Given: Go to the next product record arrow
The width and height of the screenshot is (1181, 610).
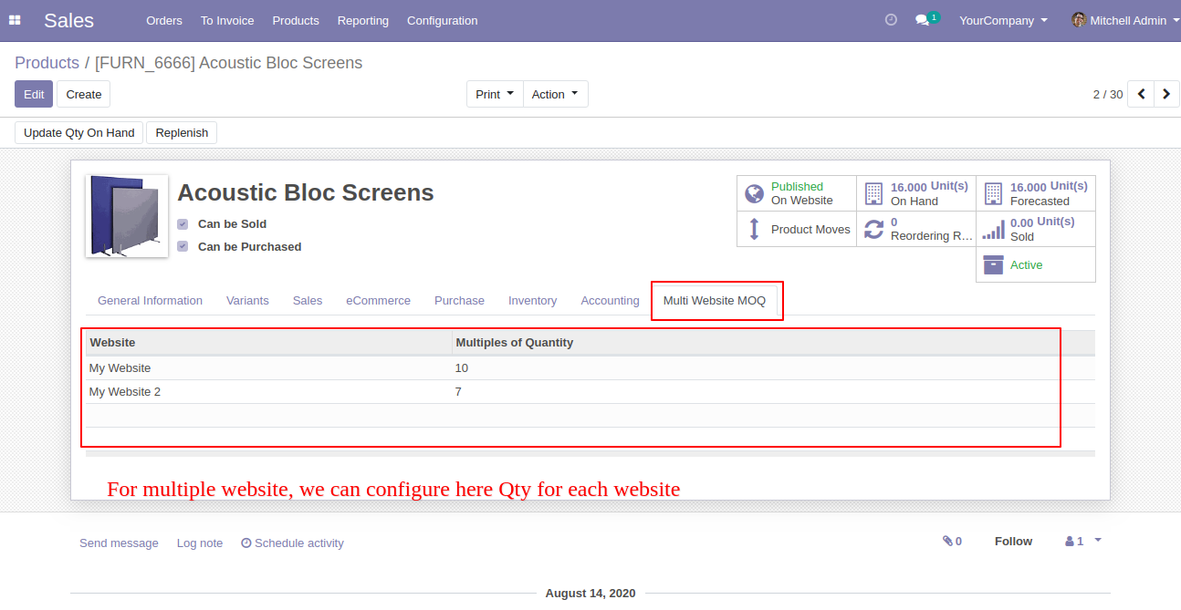Looking at the screenshot, I should coord(1166,94).
